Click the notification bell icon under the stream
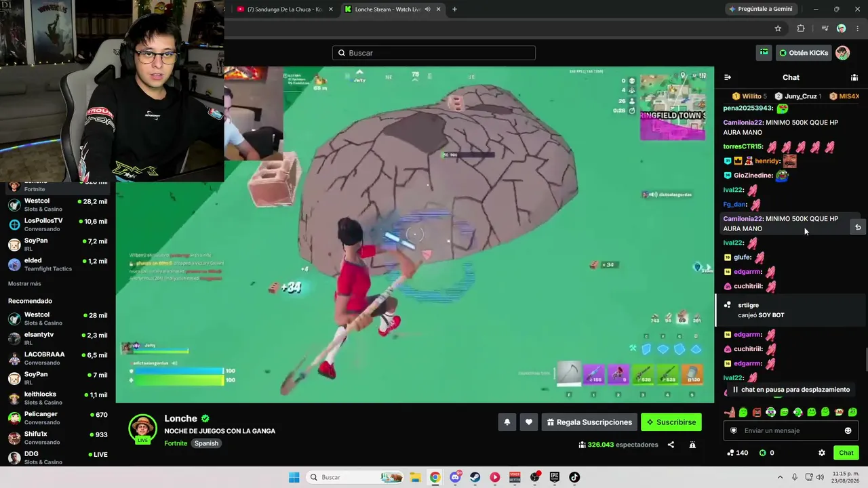This screenshot has width=868, height=488. pos(507,422)
